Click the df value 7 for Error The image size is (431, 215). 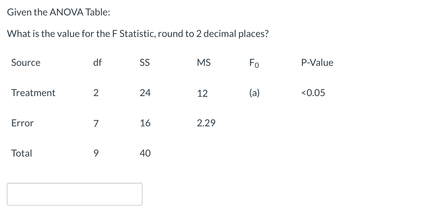[x=96, y=123]
